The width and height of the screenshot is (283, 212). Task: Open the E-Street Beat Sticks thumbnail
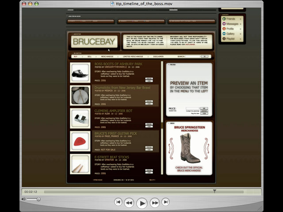(x=80, y=164)
